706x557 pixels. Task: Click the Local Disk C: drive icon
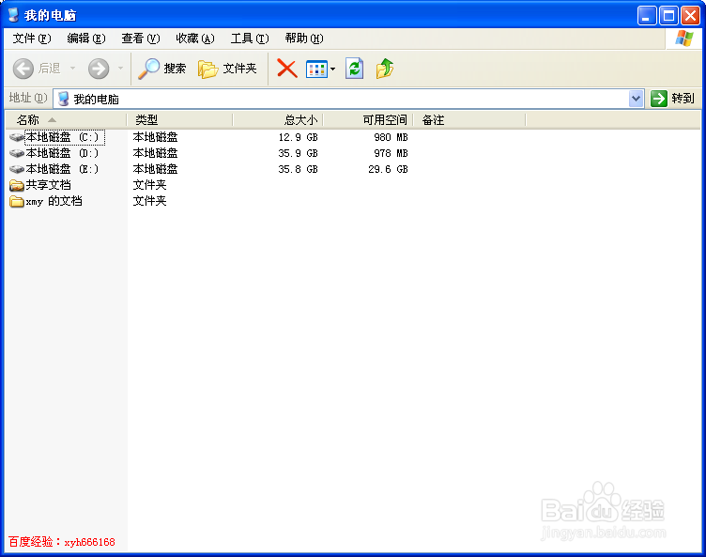click(x=17, y=137)
